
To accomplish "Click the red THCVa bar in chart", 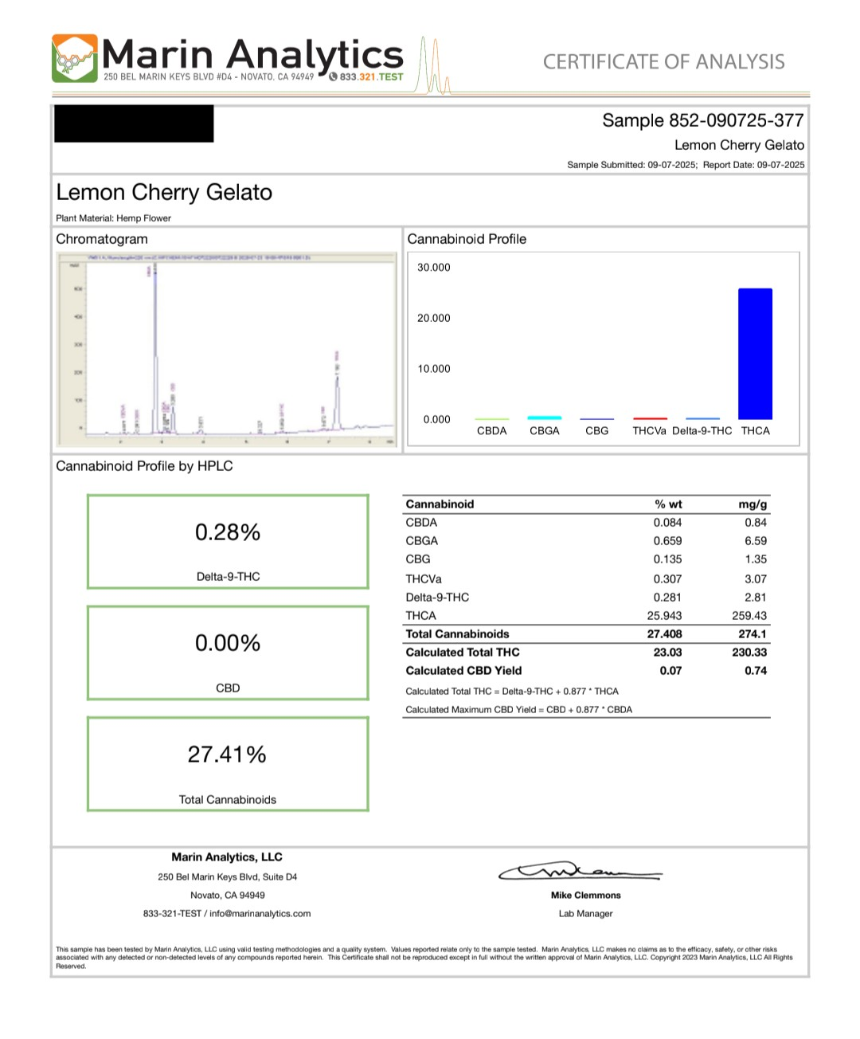I will [x=650, y=418].
